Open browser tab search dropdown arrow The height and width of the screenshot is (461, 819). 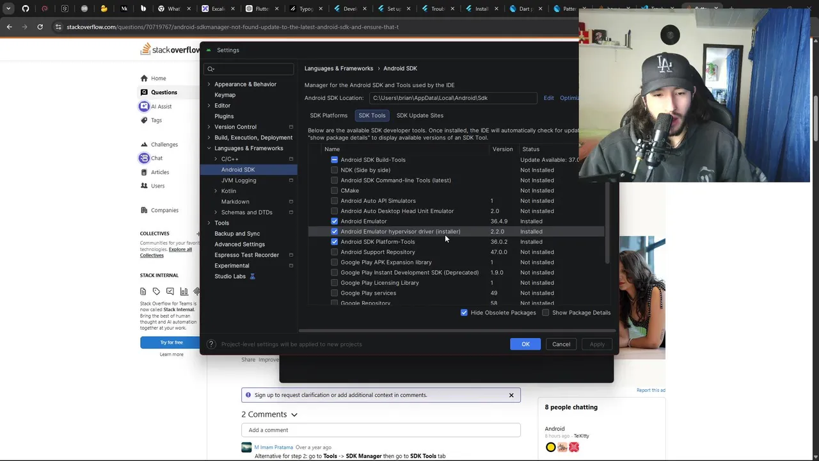tap(8, 9)
